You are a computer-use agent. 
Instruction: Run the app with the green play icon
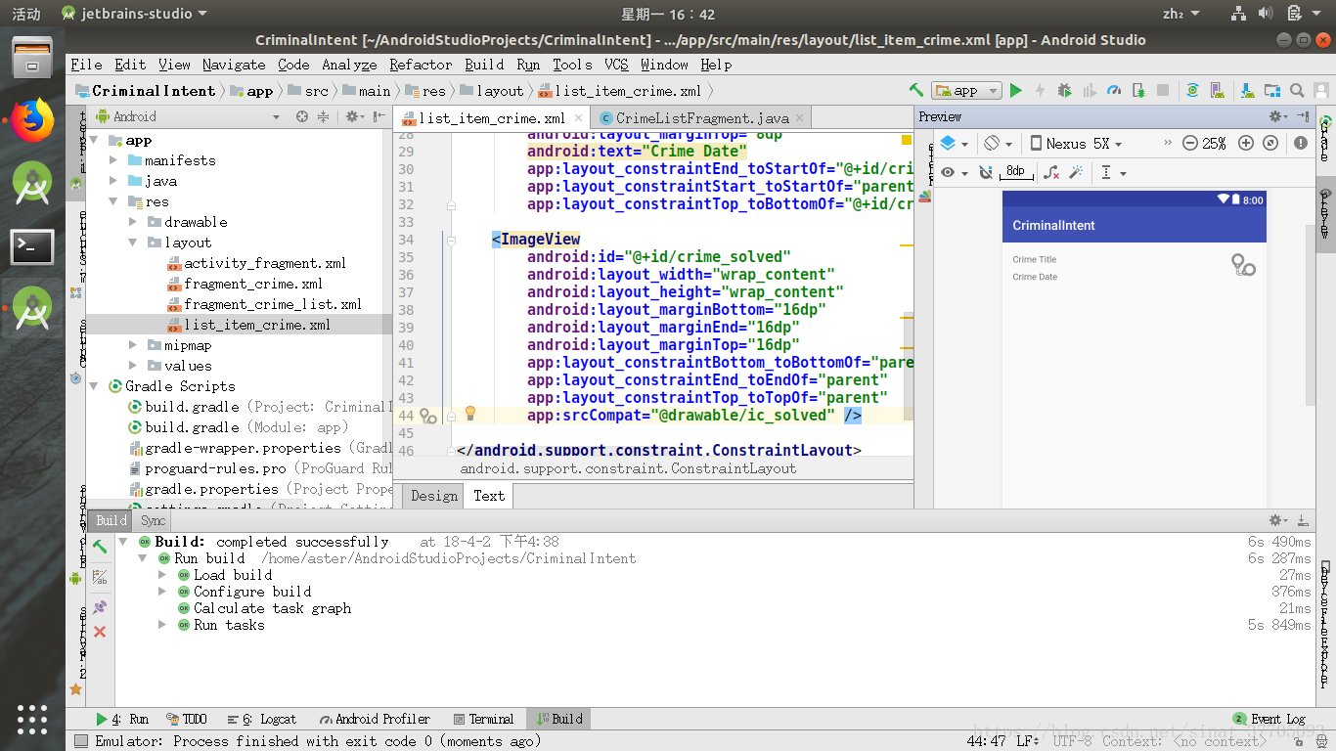point(1016,90)
